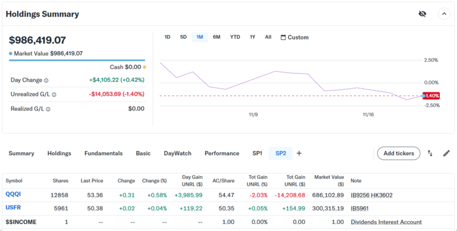Toggle hide balances eye icon

(422, 14)
